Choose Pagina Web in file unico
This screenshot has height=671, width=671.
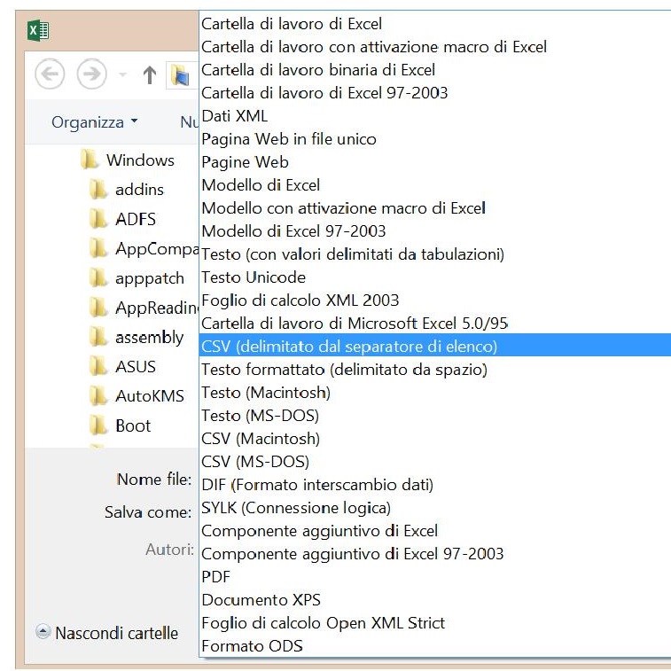435,139
